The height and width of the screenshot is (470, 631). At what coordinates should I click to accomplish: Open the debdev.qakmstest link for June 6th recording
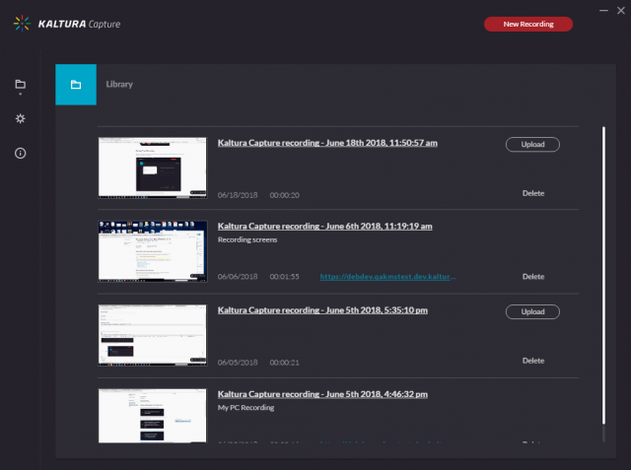pyautogui.click(x=388, y=277)
